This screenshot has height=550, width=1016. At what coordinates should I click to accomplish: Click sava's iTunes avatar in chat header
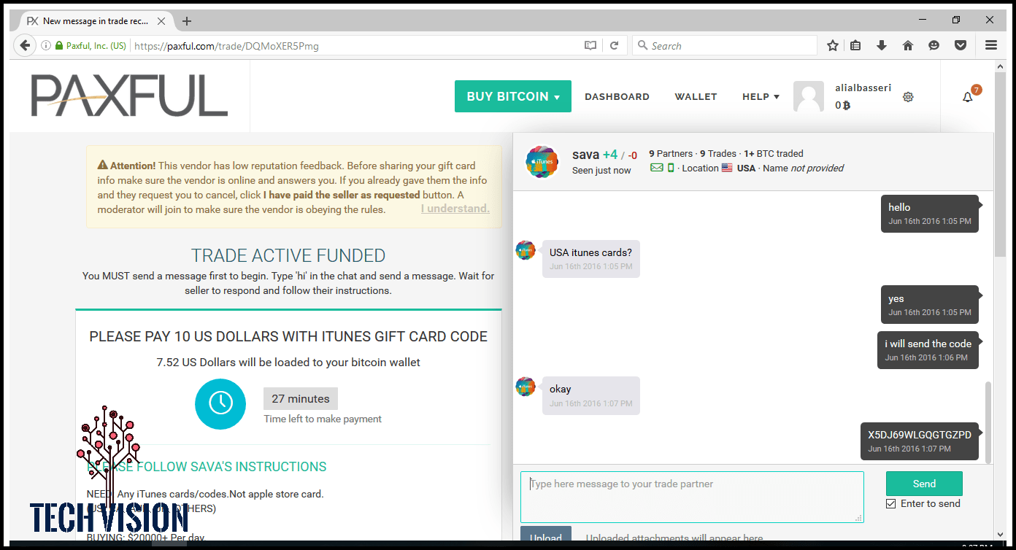pyautogui.click(x=542, y=162)
